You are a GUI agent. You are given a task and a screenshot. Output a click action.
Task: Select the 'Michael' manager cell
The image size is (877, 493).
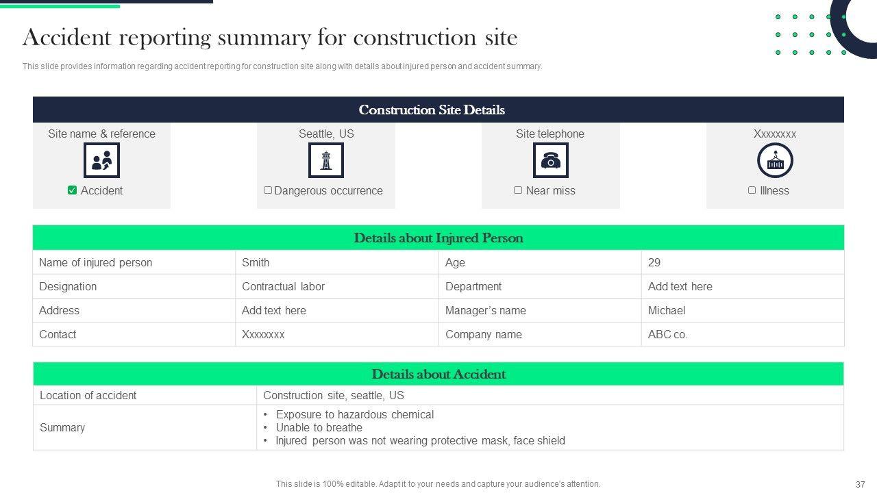point(743,310)
